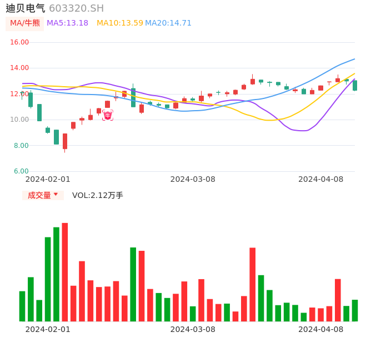Click the rightmost green volume bar
The height and width of the screenshot is (337, 381).
355,310
